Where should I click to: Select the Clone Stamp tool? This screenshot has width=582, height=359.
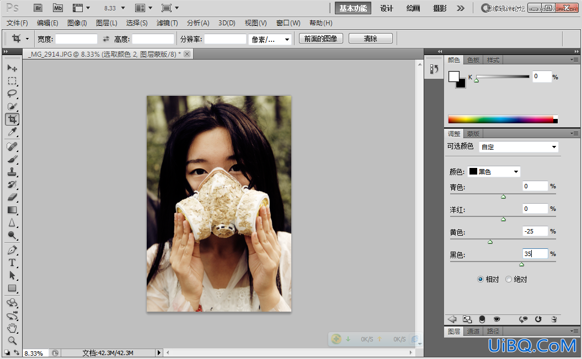click(x=12, y=172)
